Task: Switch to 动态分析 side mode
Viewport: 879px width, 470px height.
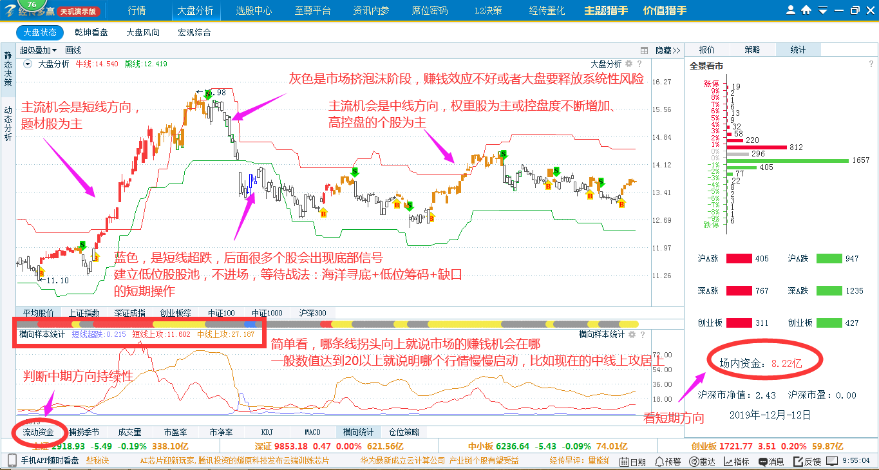Action: click(8, 123)
